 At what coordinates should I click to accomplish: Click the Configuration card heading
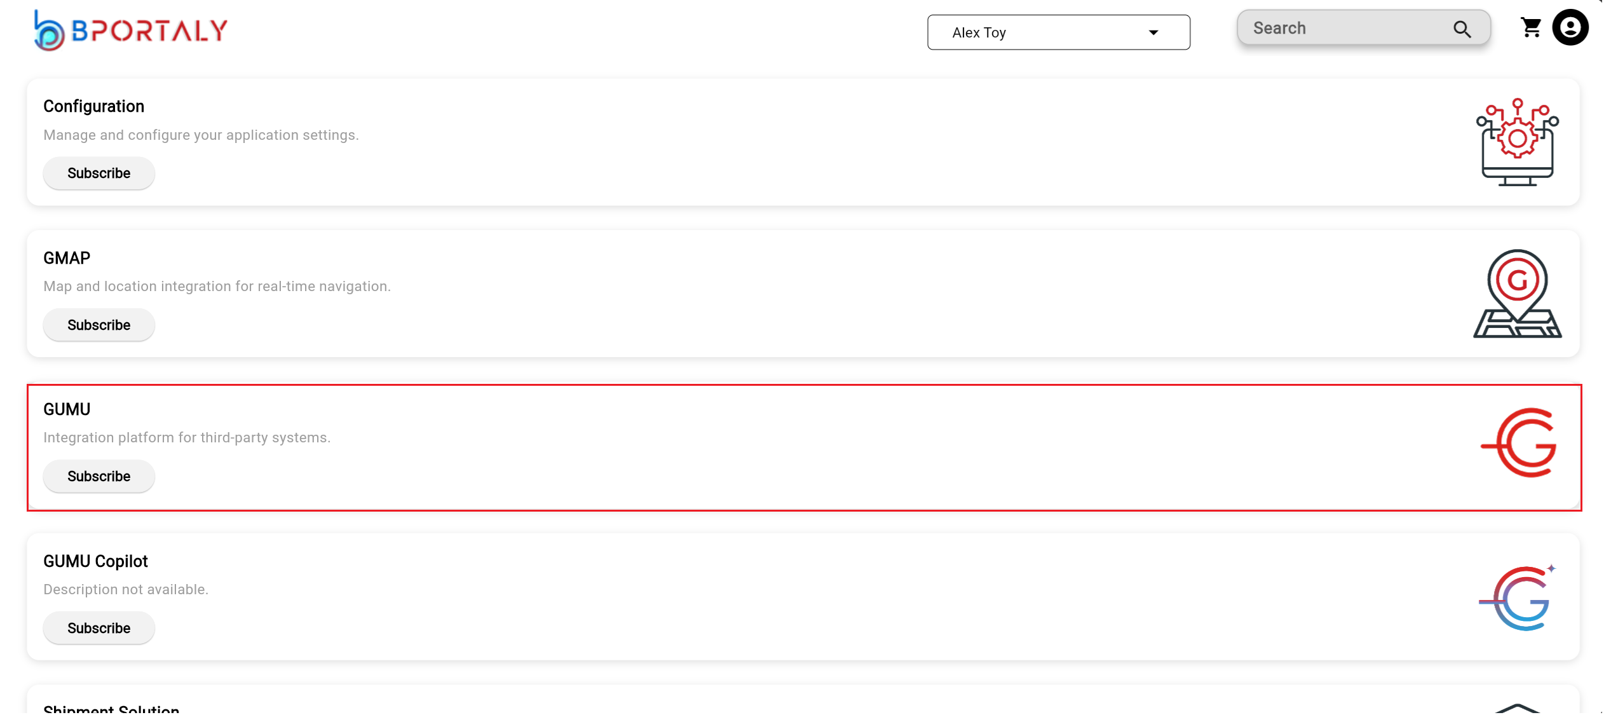tap(93, 106)
